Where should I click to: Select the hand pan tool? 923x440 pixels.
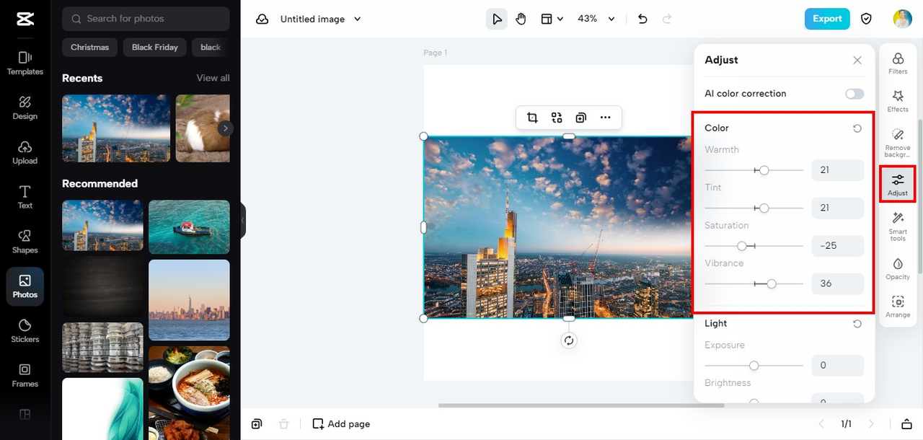click(521, 19)
